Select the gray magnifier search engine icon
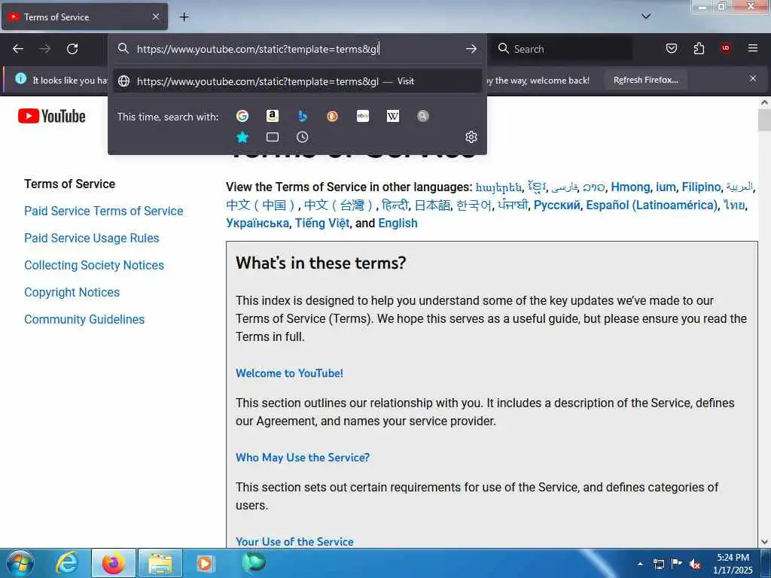771x578 pixels. [x=423, y=116]
